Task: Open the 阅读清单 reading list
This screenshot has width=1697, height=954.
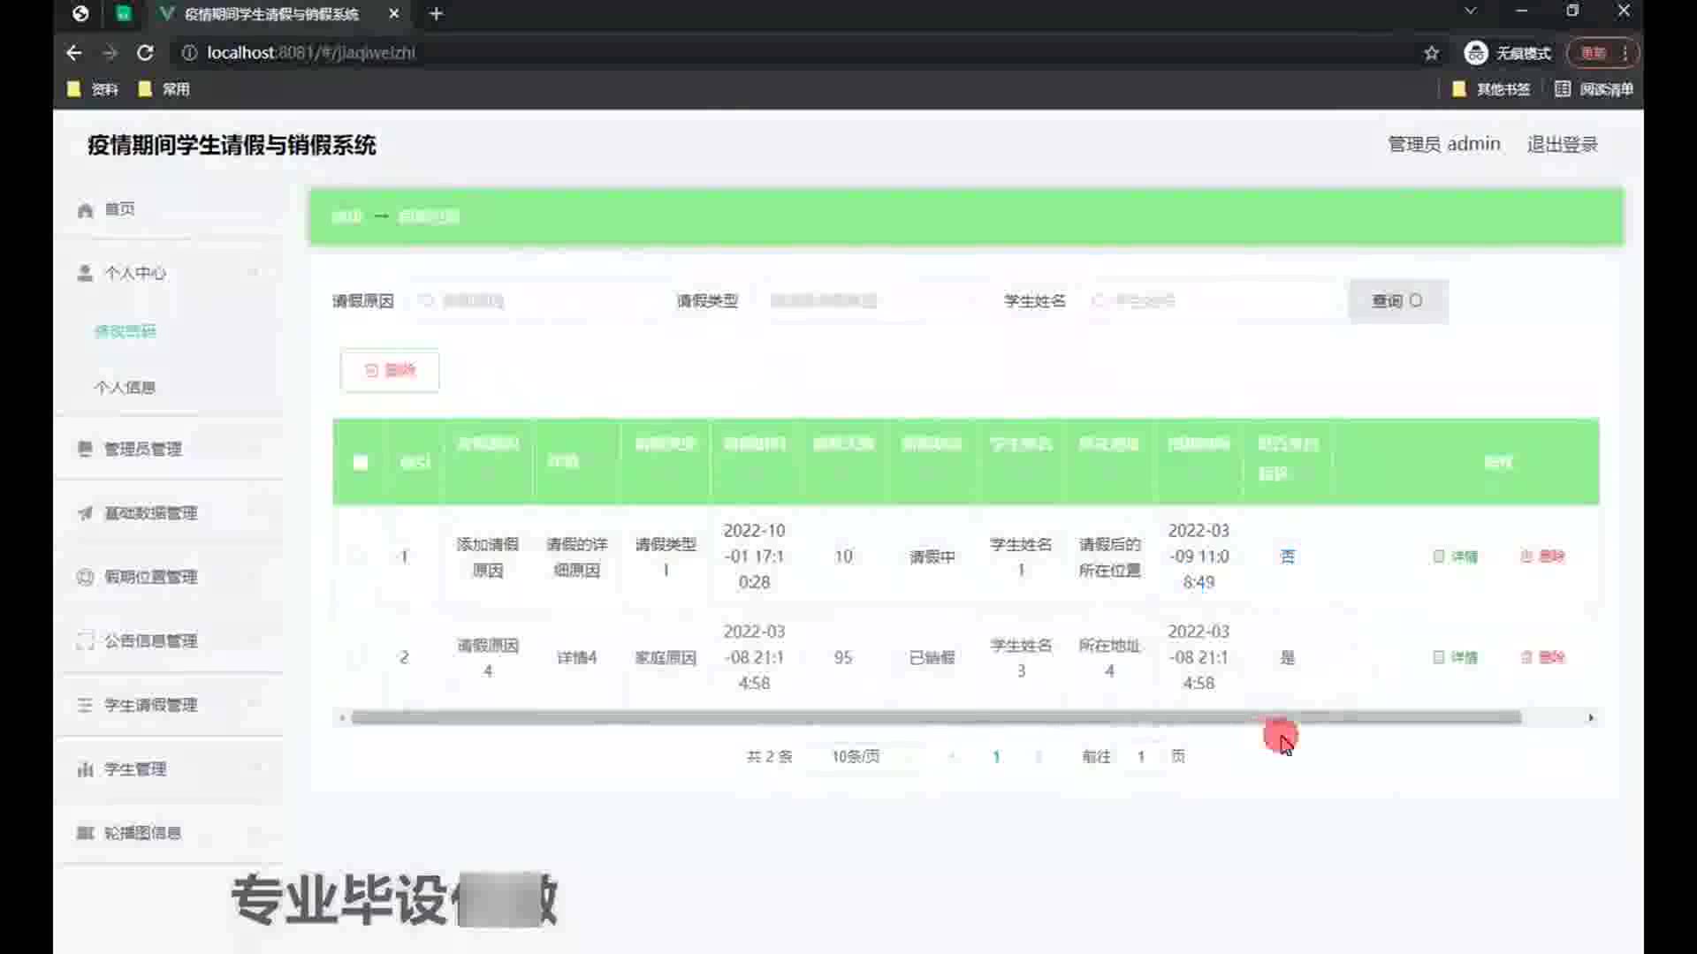Action: click(1594, 89)
